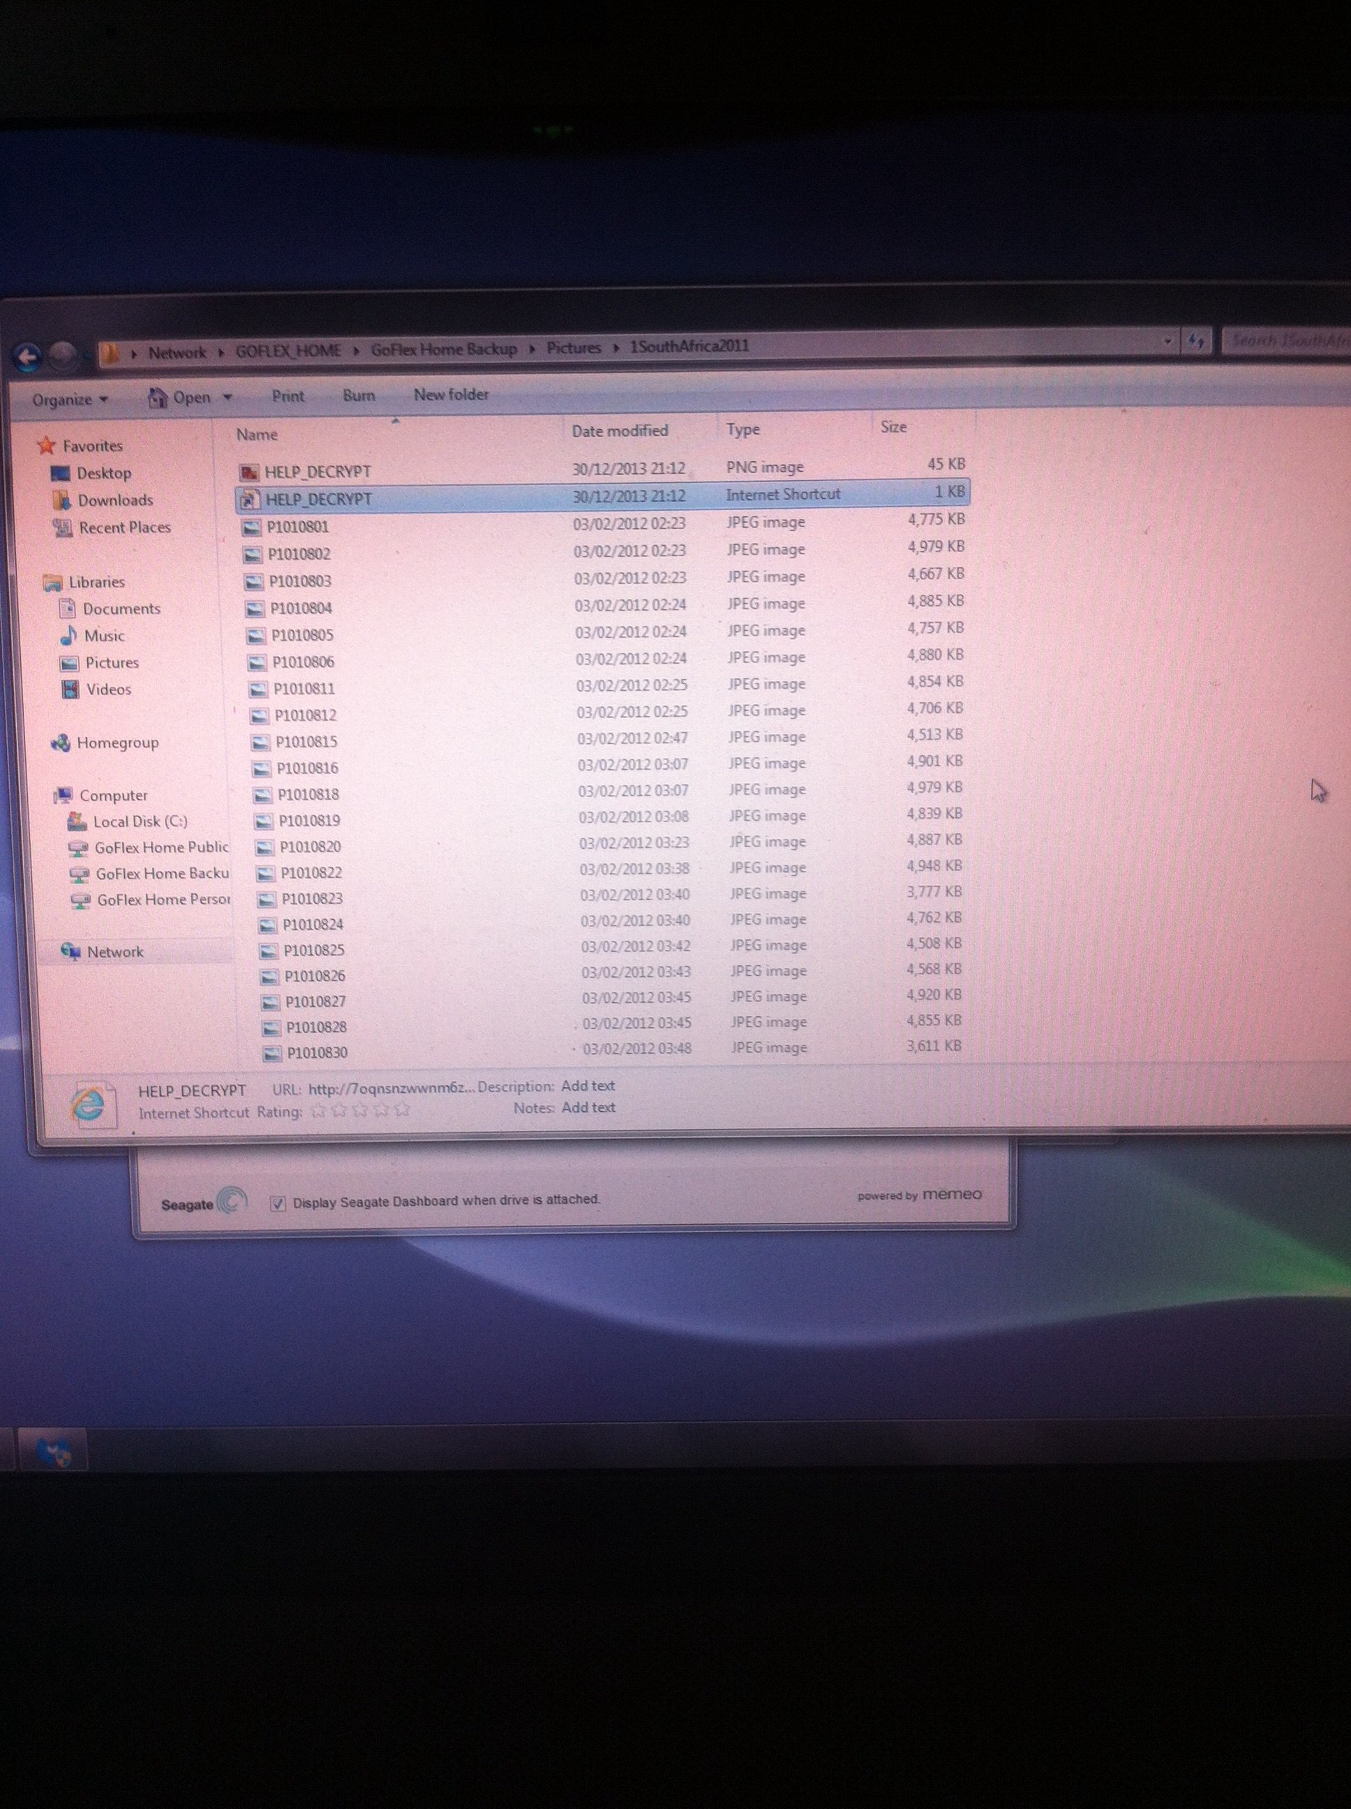Open the dropdown arrow next to Open

pos(228,397)
